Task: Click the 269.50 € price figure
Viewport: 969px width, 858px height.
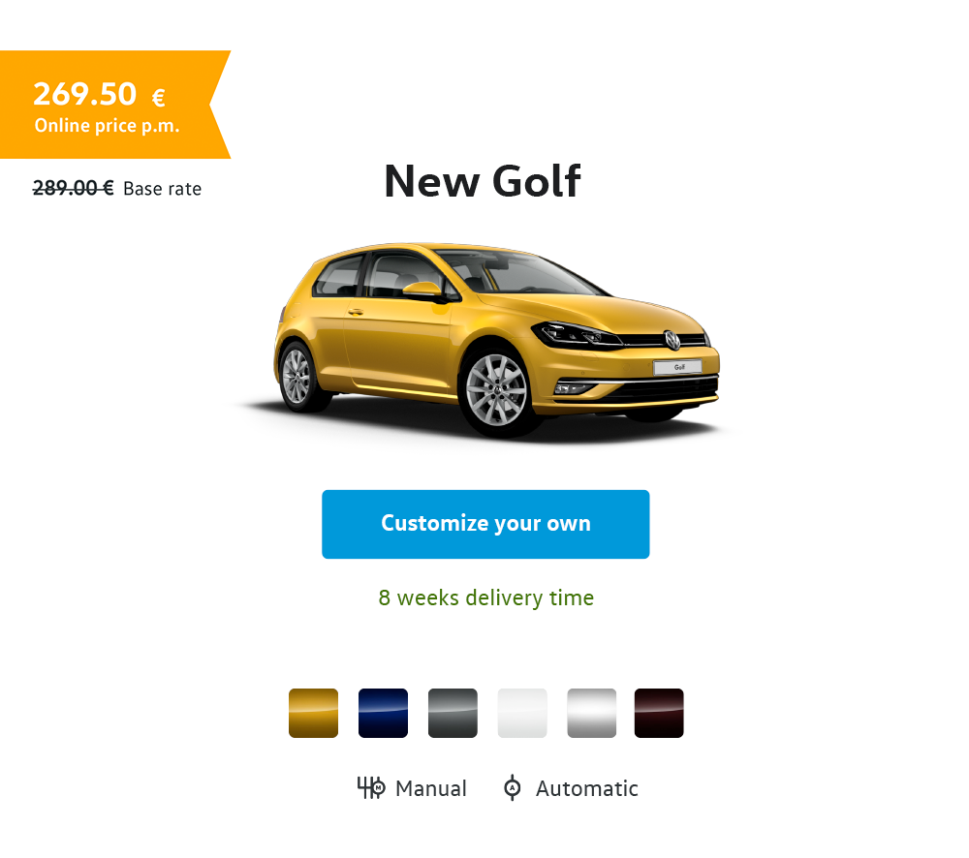Action: 99,95
